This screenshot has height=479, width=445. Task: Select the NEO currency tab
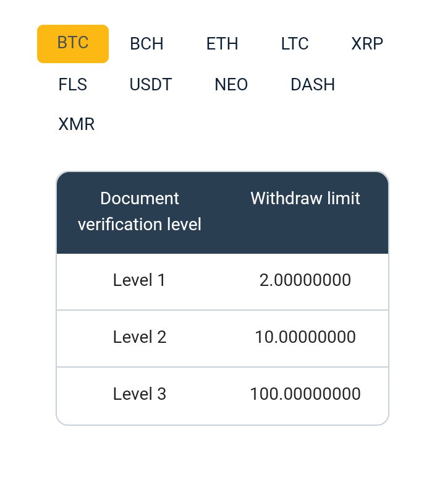tap(231, 84)
